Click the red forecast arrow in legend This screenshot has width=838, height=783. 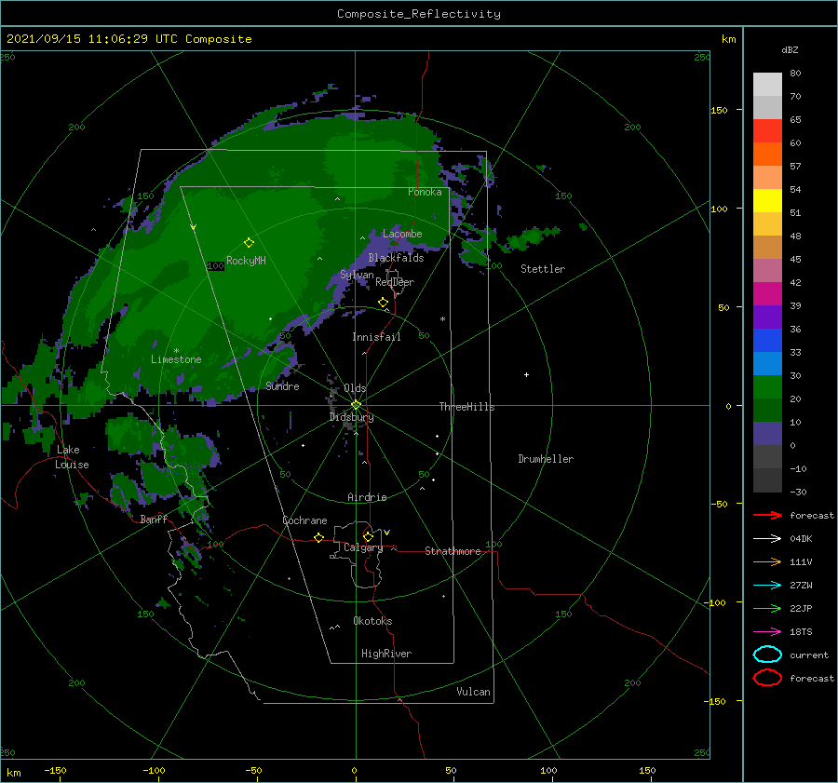point(767,515)
